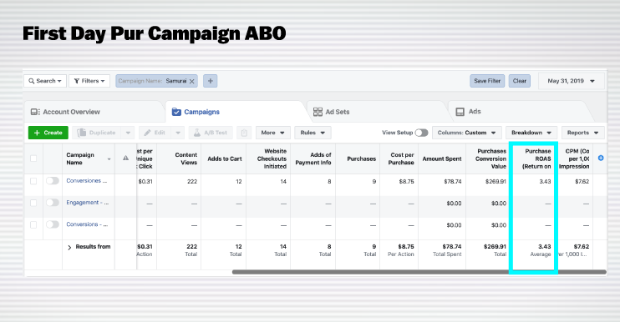Clear the applied filters

pos(520,81)
